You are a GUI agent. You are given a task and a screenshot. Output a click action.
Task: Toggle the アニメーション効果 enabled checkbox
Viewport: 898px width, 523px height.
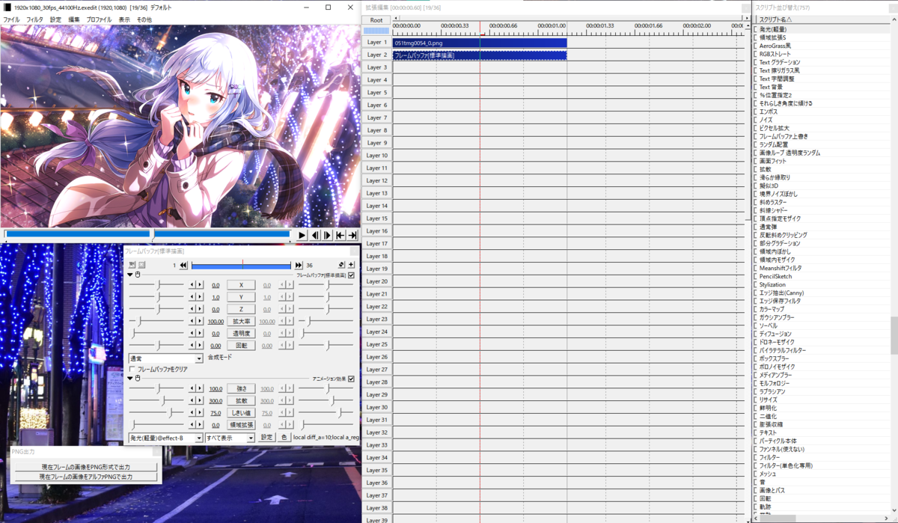(x=351, y=379)
